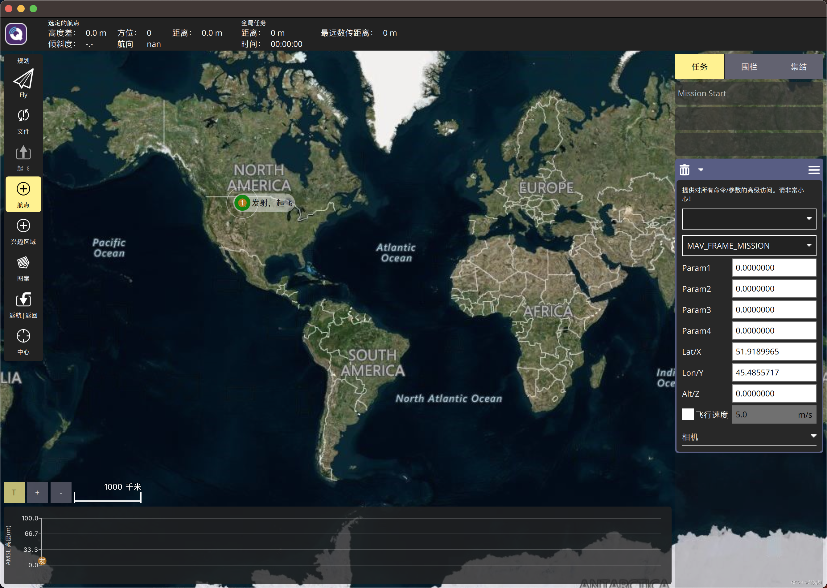This screenshot has height=588, width=827.
Task: Add a 兴趣区域 region of interest
Action: (23, 232)
